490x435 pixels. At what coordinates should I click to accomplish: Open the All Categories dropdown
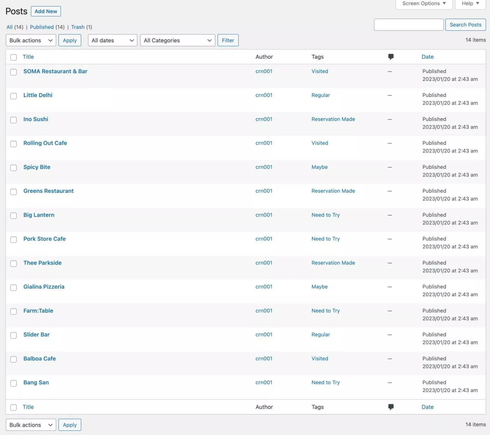[x=177, y=41]
